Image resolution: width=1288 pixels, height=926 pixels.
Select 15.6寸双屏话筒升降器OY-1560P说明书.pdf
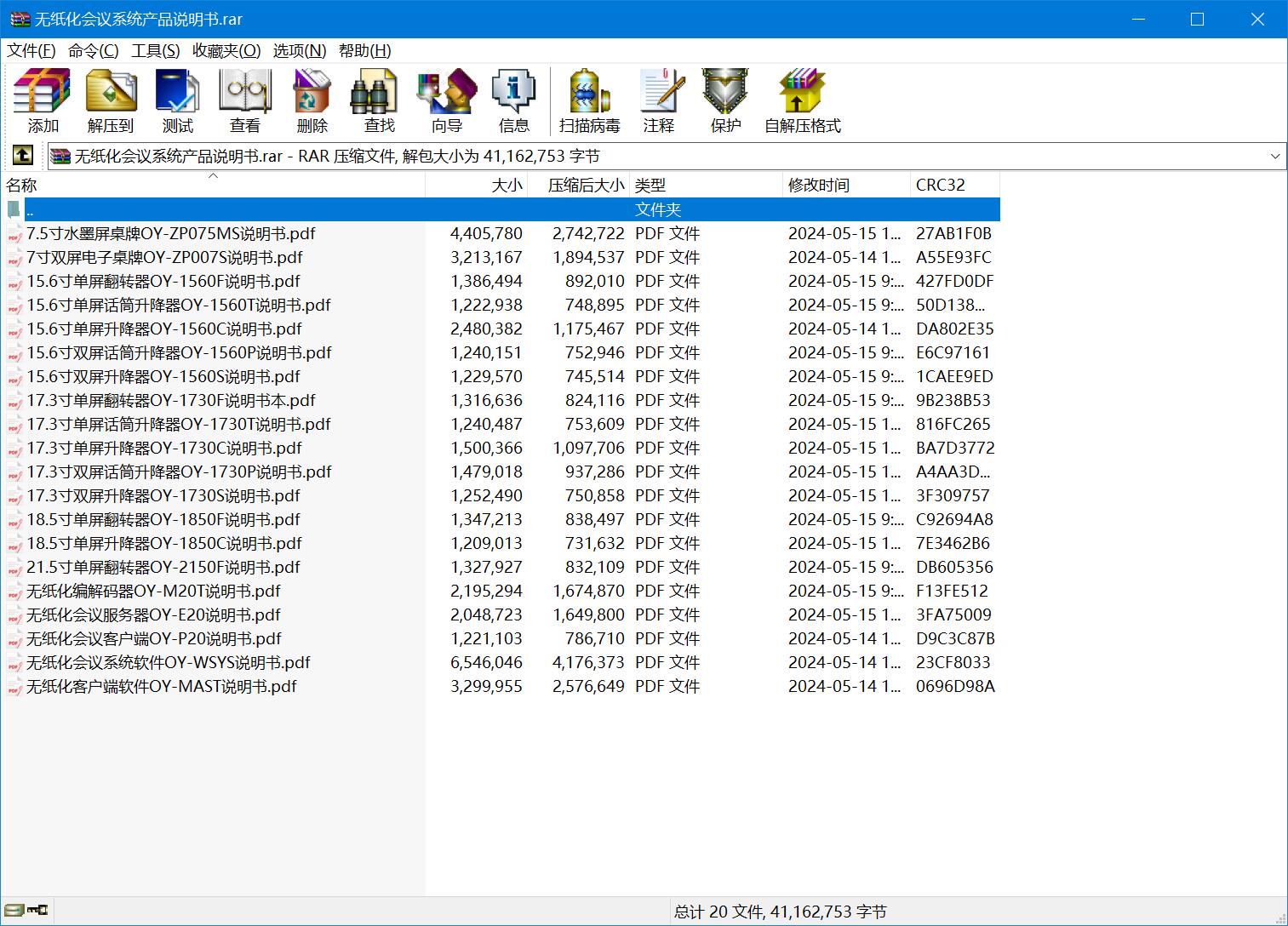click(x=501, y=352)
